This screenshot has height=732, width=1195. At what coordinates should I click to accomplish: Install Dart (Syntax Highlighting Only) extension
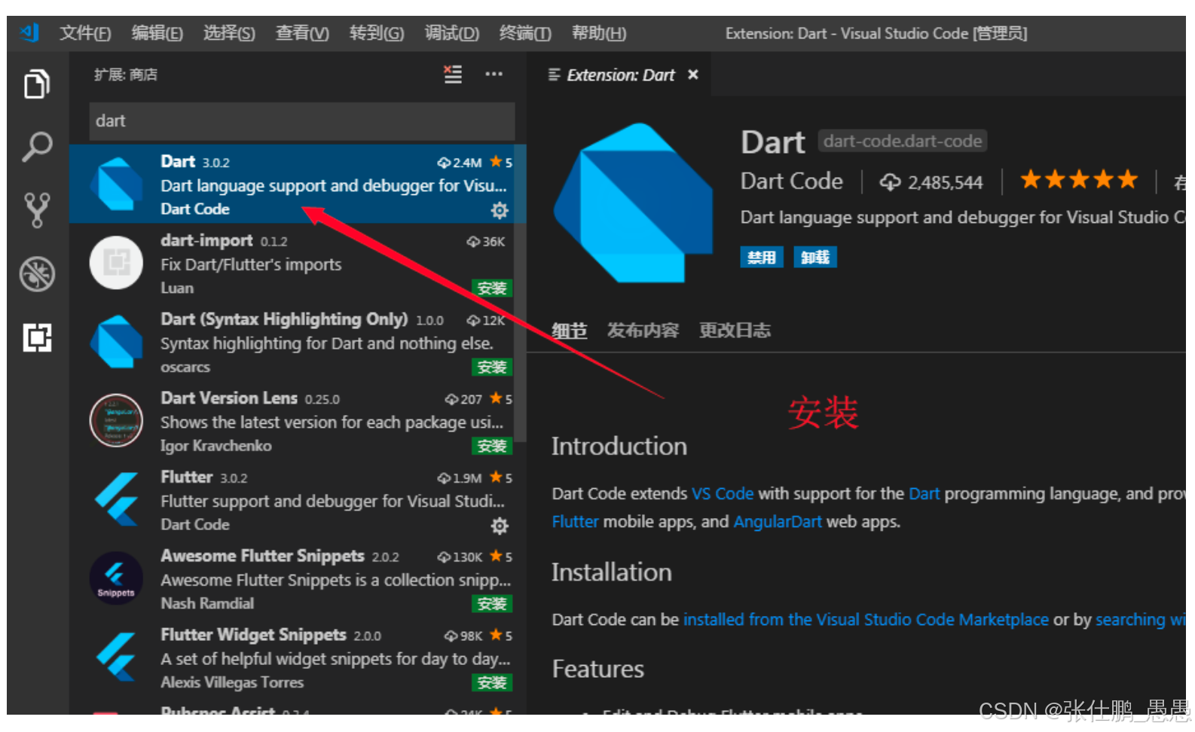tap(492, 368)
